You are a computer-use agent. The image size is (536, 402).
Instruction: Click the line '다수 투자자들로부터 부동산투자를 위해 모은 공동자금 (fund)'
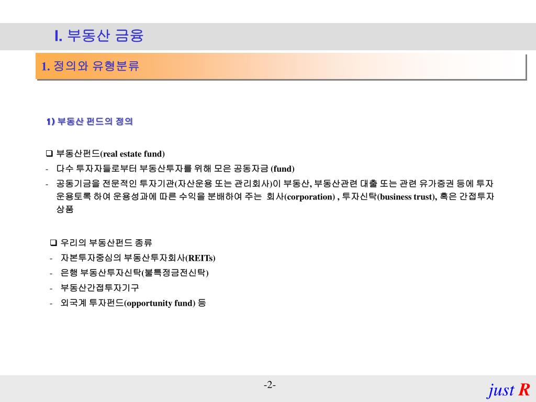175,169
